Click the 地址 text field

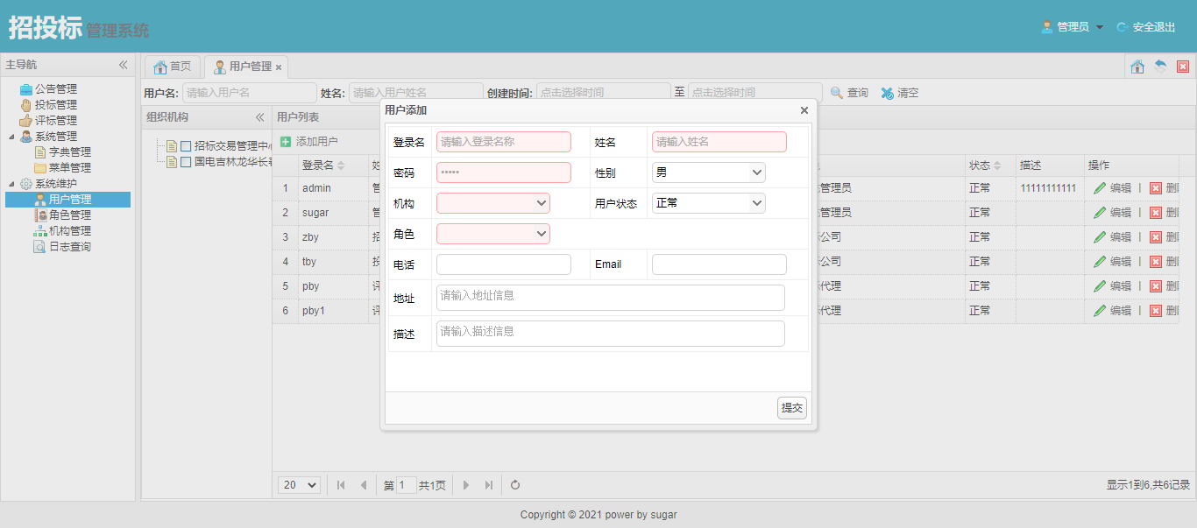click(611, 298)
